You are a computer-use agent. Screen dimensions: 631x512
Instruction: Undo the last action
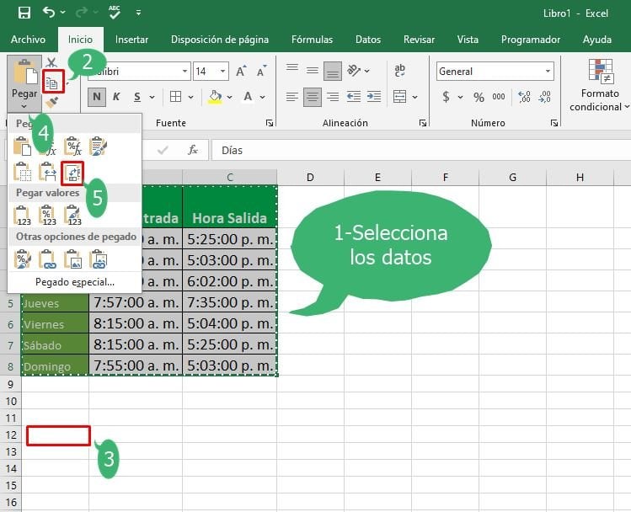pos(49,13)
